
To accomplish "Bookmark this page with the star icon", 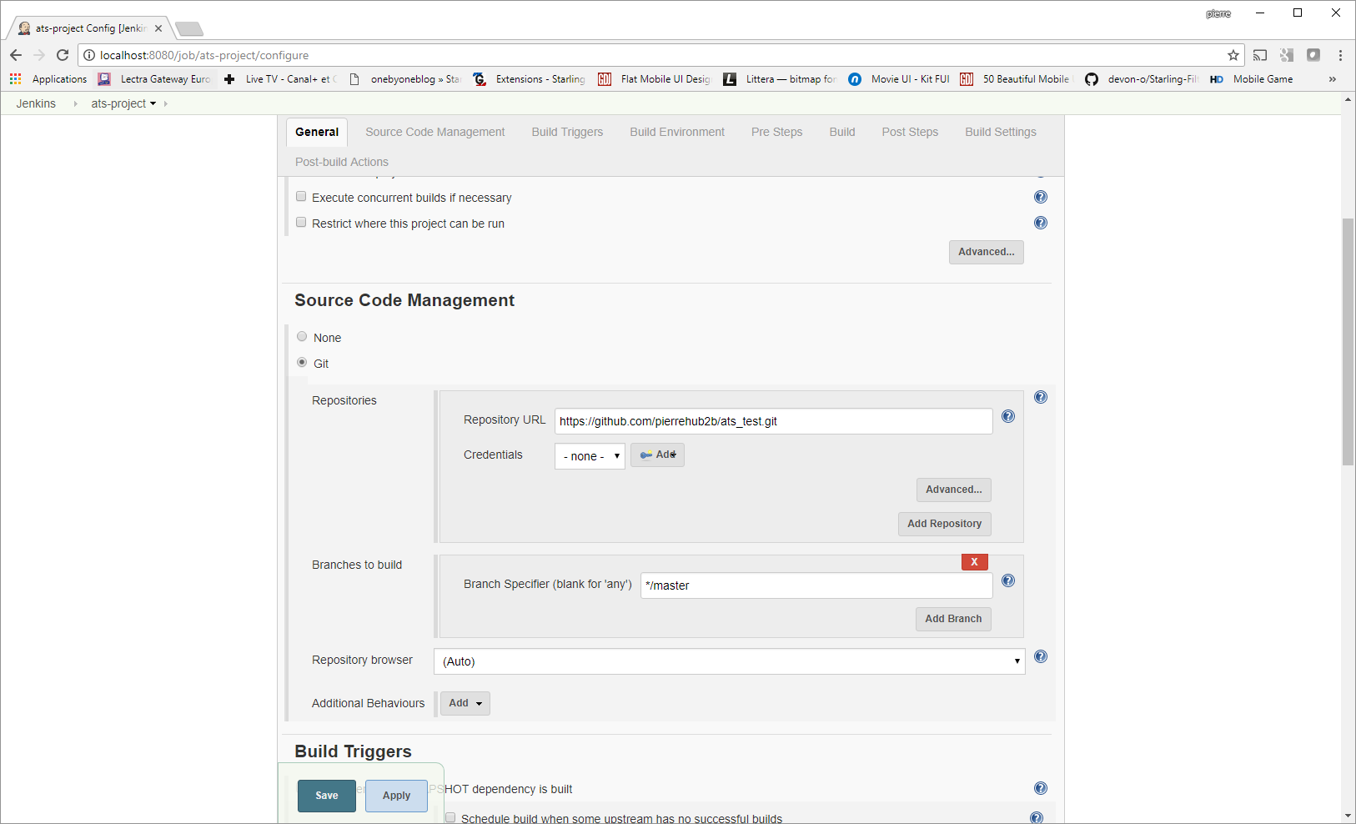I will pyautogui.click(x=1233, y=55).
